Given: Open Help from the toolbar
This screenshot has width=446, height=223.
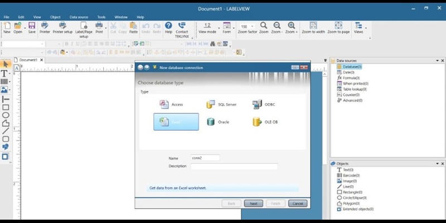Looking at the screenshot, I should click(168, 27).
